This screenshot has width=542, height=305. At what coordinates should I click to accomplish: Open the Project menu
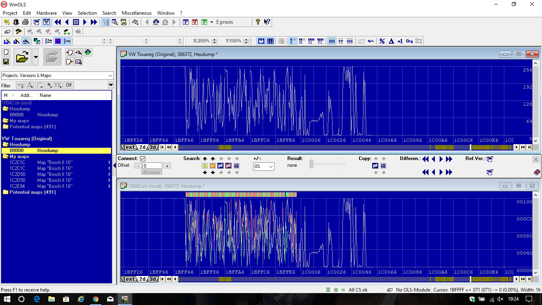coord(10,13)
